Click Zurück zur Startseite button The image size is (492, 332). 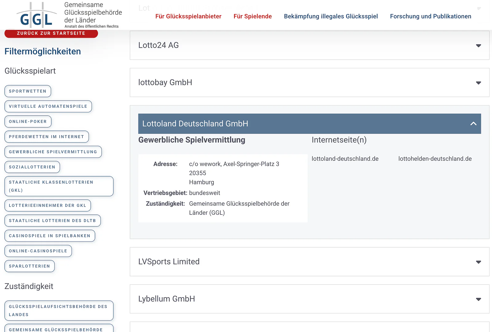point(51,33)
